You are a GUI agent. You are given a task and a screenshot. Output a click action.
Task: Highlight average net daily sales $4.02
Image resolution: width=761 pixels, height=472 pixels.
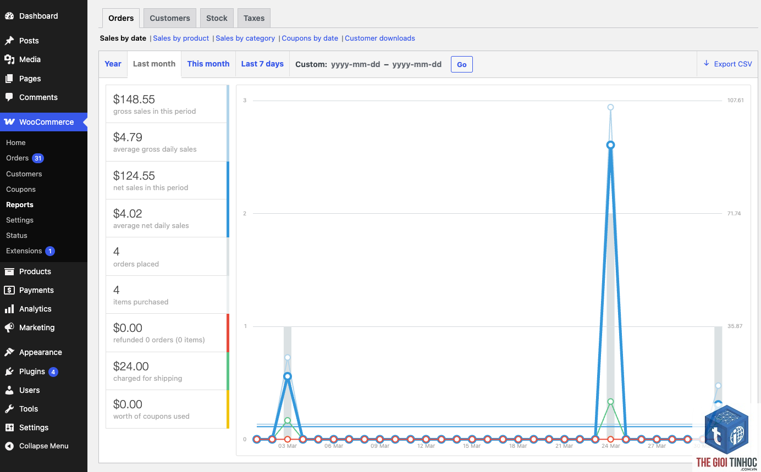click(x=167, y=218)
